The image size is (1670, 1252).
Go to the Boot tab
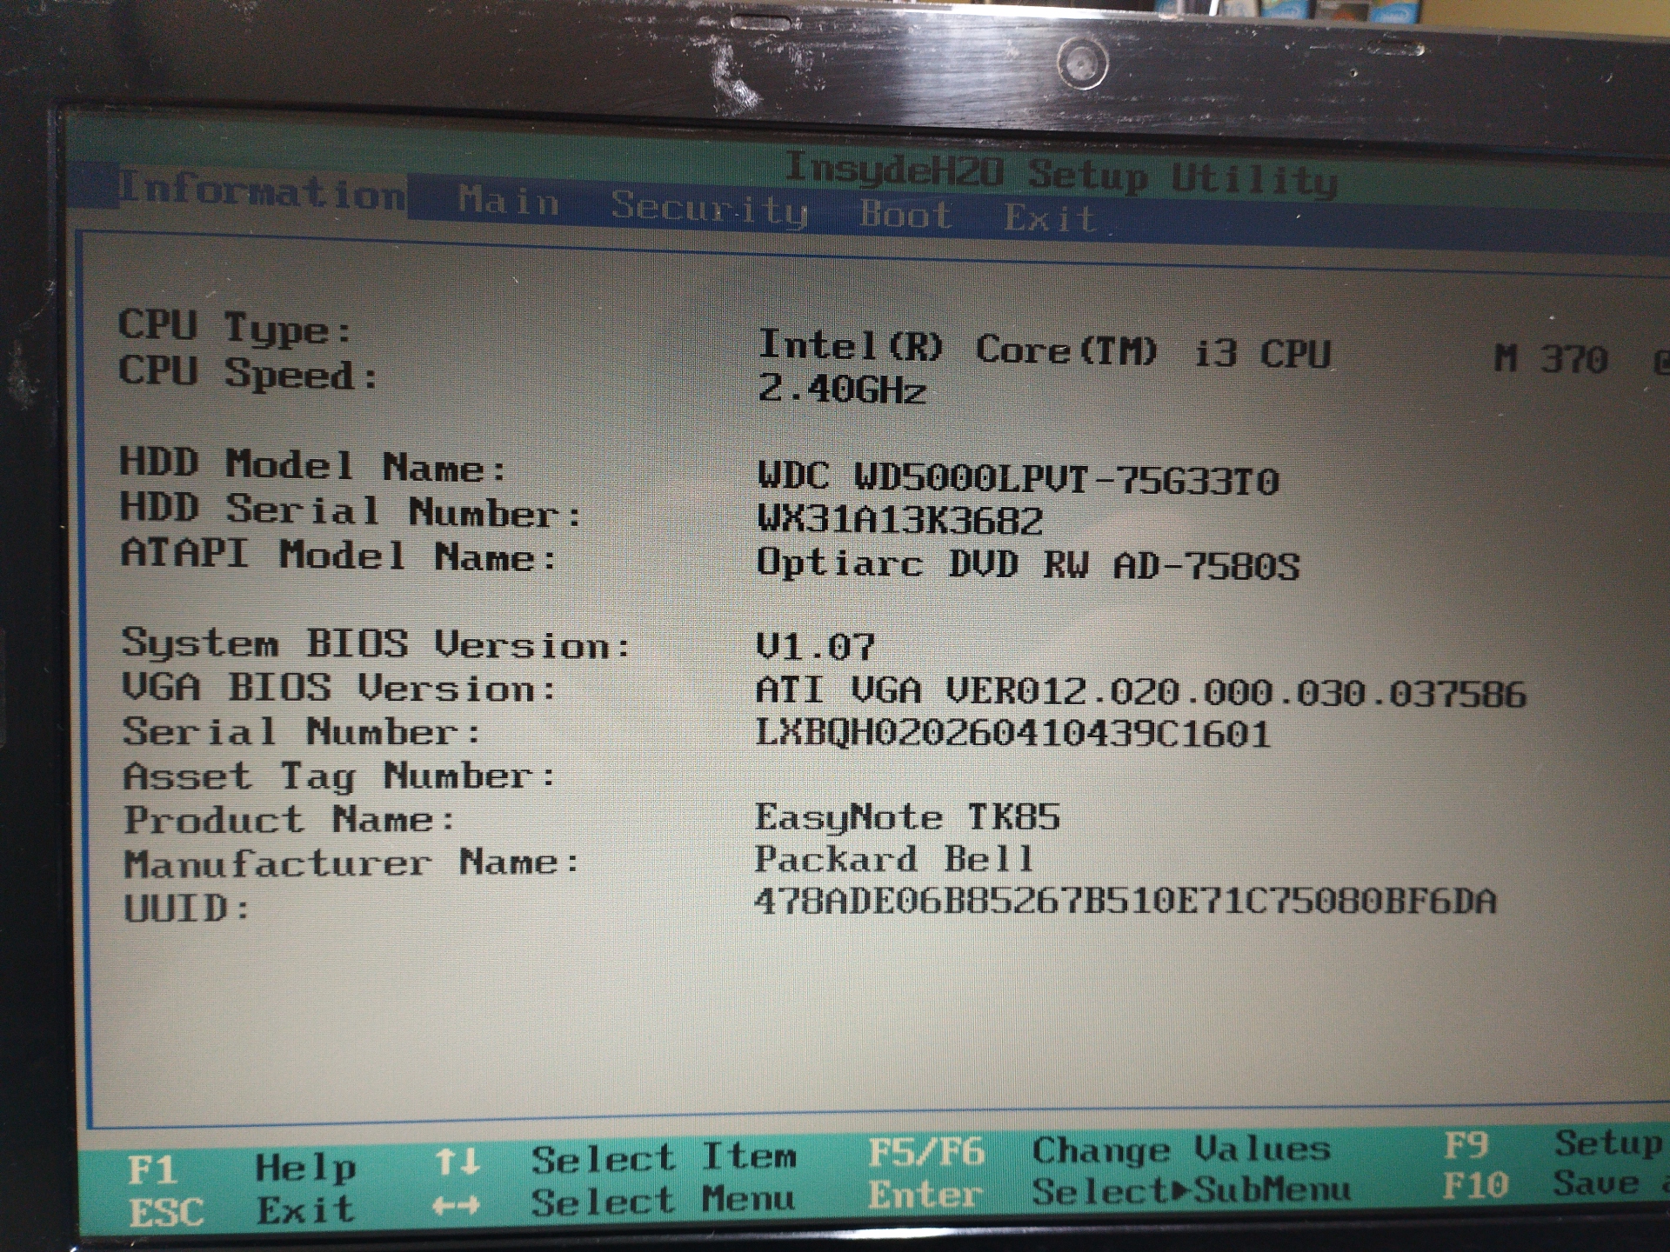pos(905,214)
